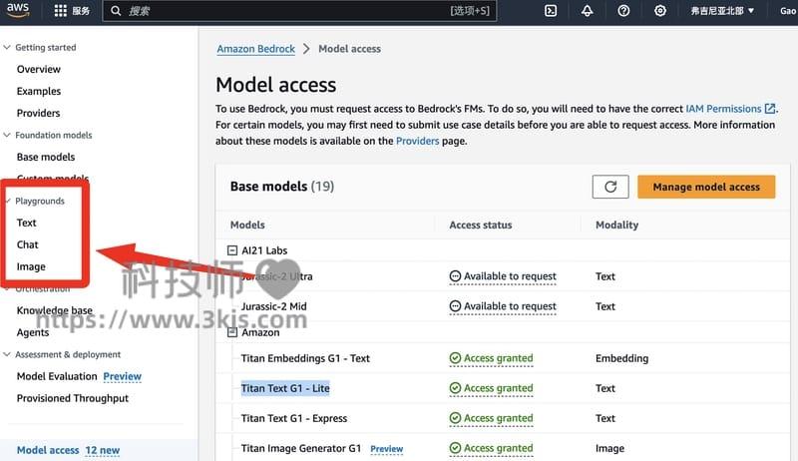The width and height of the screenshot is (798, 461).
Task: Open the Image playground
Action: click(x=31, y=266)
